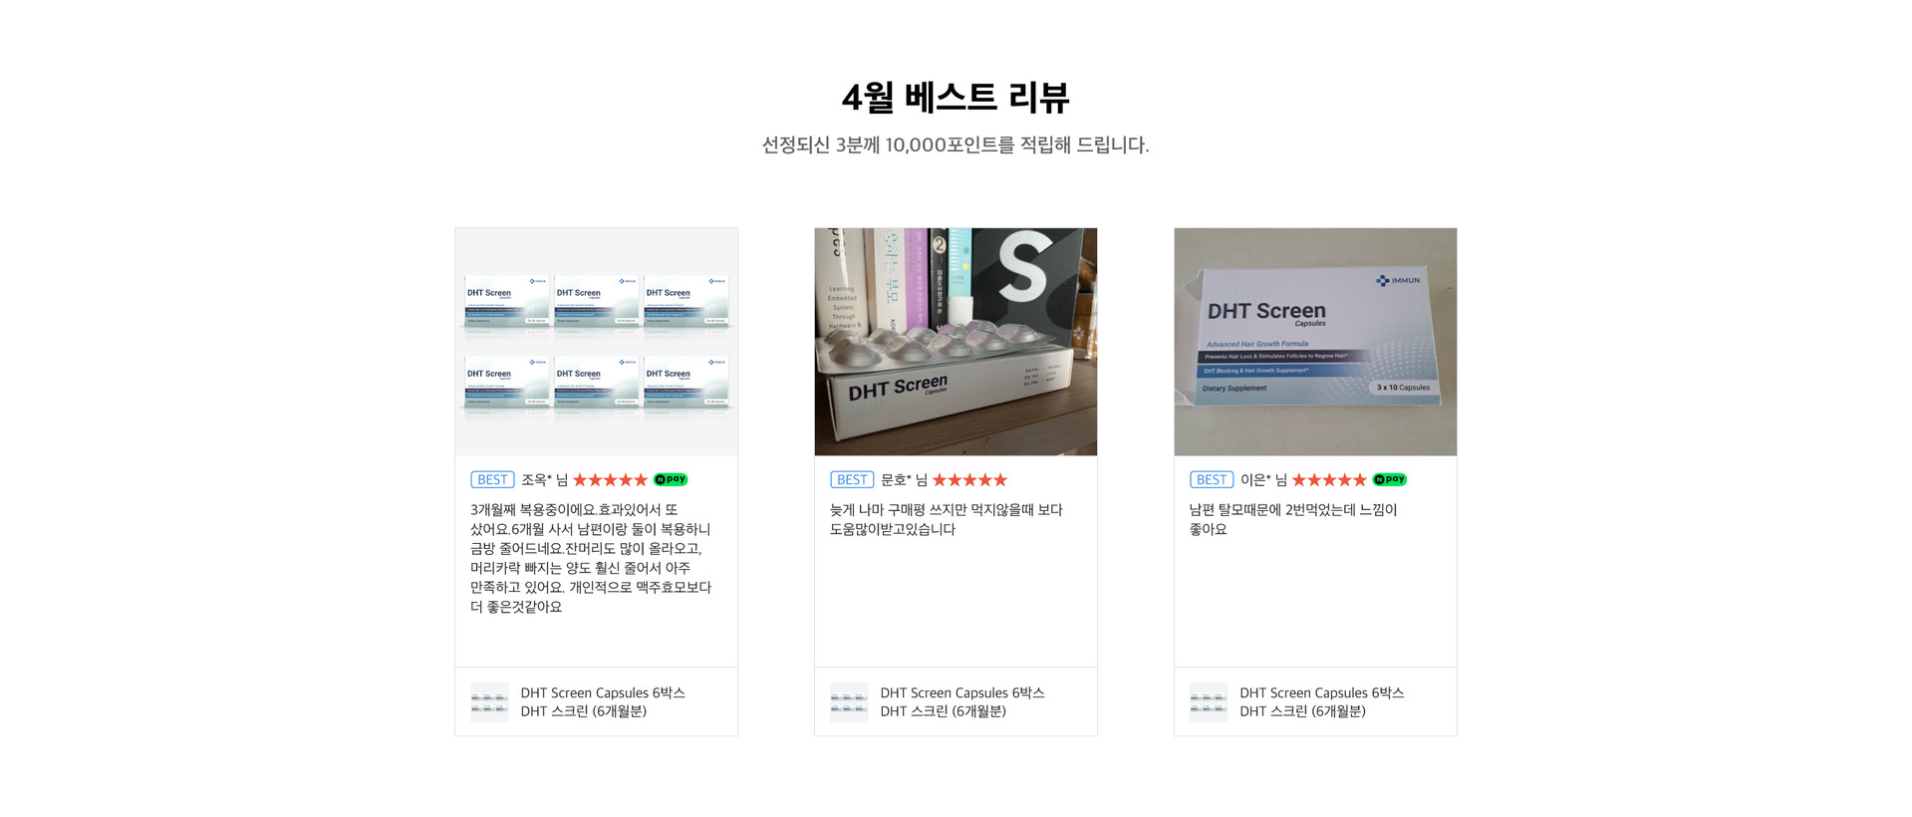
Task: Click the BEST badge on 문호* review
Action: pos(852,479)
